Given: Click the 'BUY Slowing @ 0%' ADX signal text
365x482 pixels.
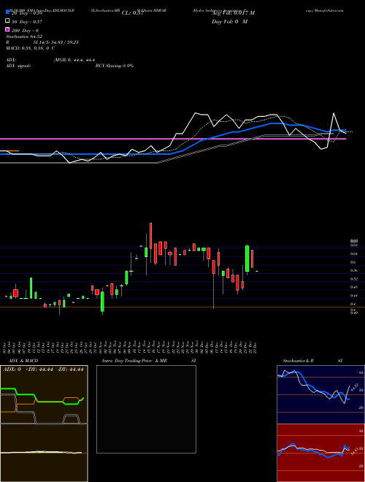Looking at the screenshot, I should click(x=115, y=66).
